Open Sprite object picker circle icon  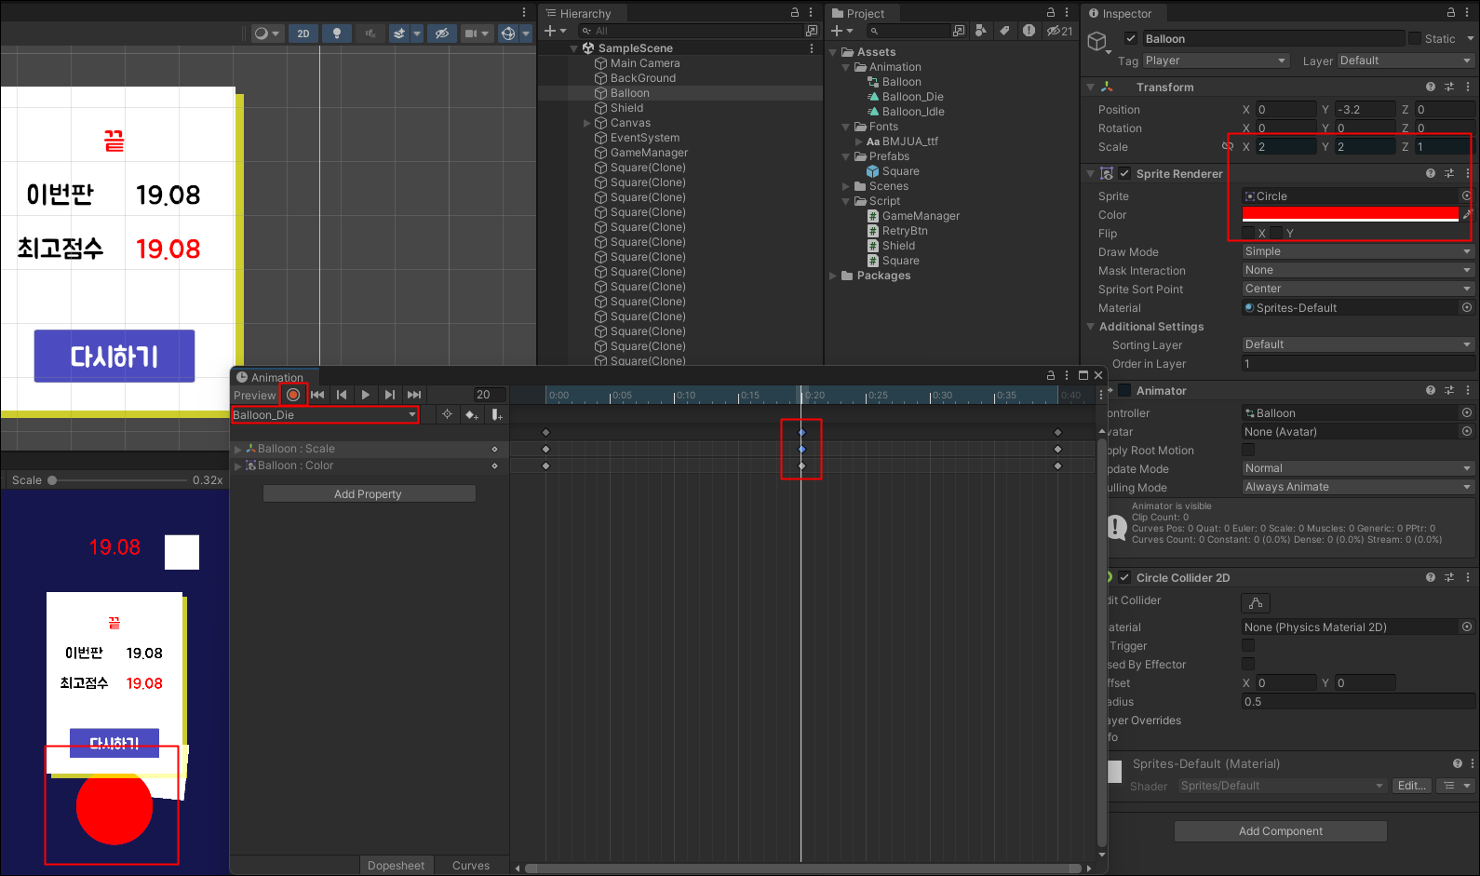coord(1466,195)
